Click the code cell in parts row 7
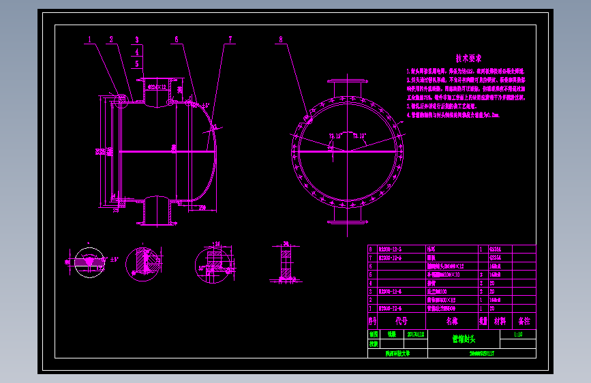Screen dimensions: 591x383 (401, 258)
